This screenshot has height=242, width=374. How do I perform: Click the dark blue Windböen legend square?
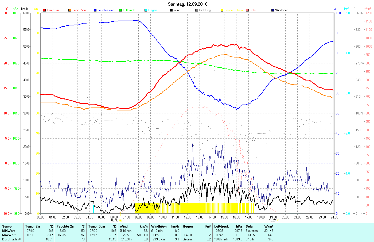pyautogui.click(x=273, y=10)
